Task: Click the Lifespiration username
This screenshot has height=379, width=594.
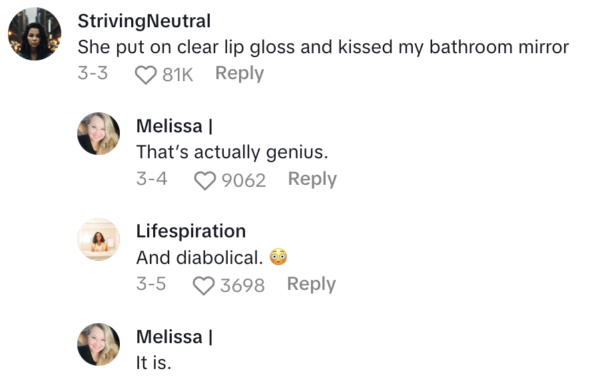Action: (x=190, y=231)
